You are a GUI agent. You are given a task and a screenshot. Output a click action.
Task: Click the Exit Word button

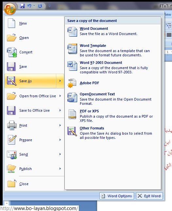pos(149,196)
